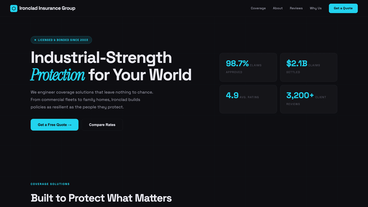Select Why Us in the navigation bar
Image resolution: width=368 pixels, height=207 pixels.
point(316,8)
